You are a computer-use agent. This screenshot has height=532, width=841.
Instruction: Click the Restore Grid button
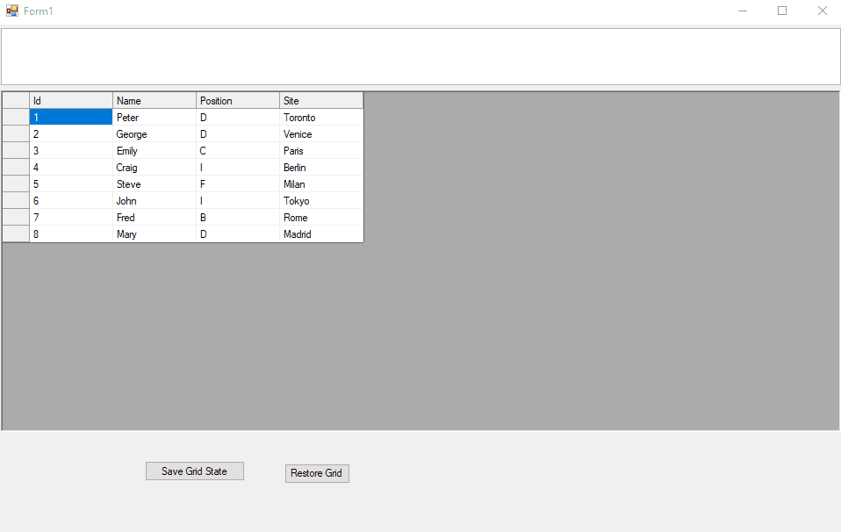tap(317, 473)
